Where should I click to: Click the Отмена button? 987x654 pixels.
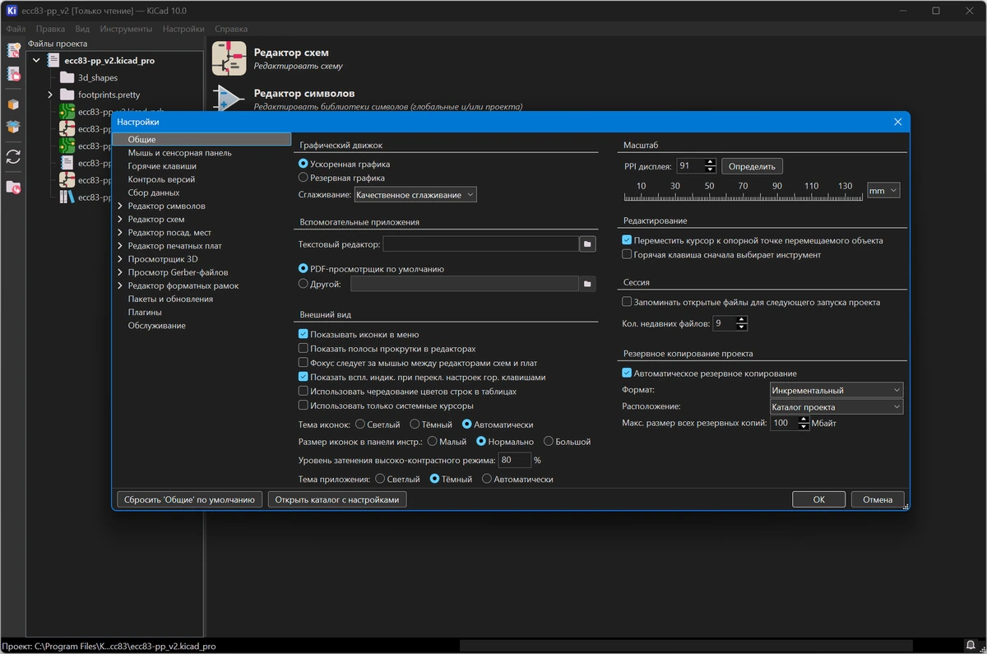878,499
